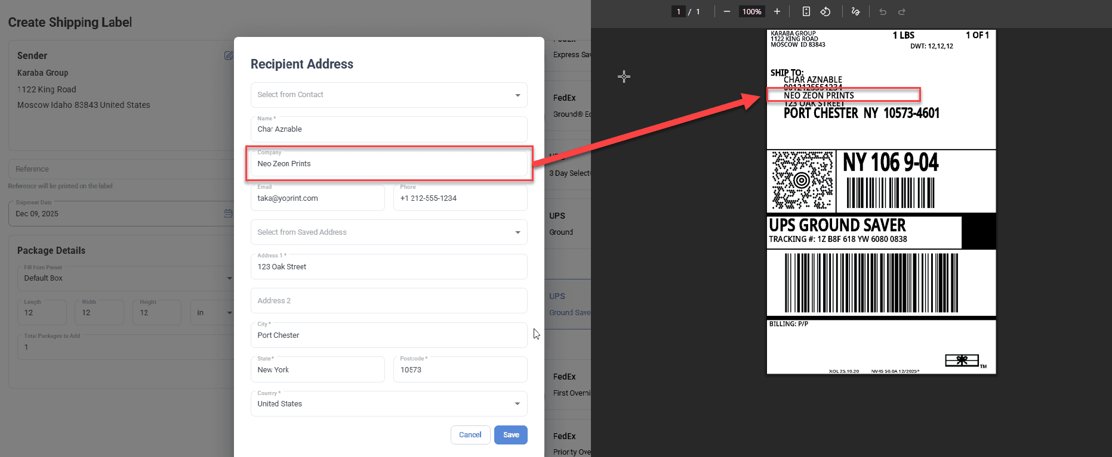The height and width of the screenshot is (457, 1112).
Task: Expand the Select from Contact dropdown
Action: click(x=517, y=95)
